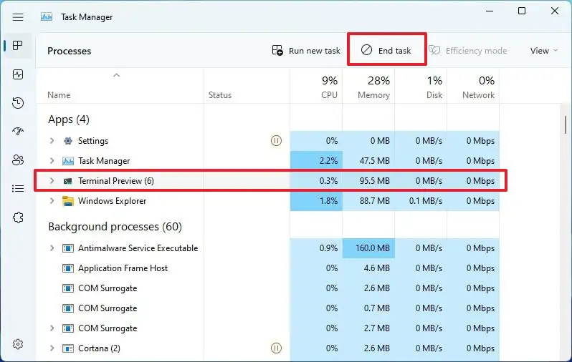The image size is (572, 362).
Task: Open the View dropdown menu
Action: click(x=544, y=51)
